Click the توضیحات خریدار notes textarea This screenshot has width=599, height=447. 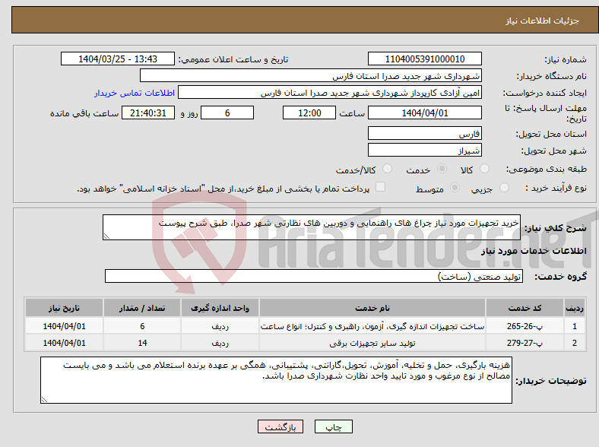click(276, 380)
